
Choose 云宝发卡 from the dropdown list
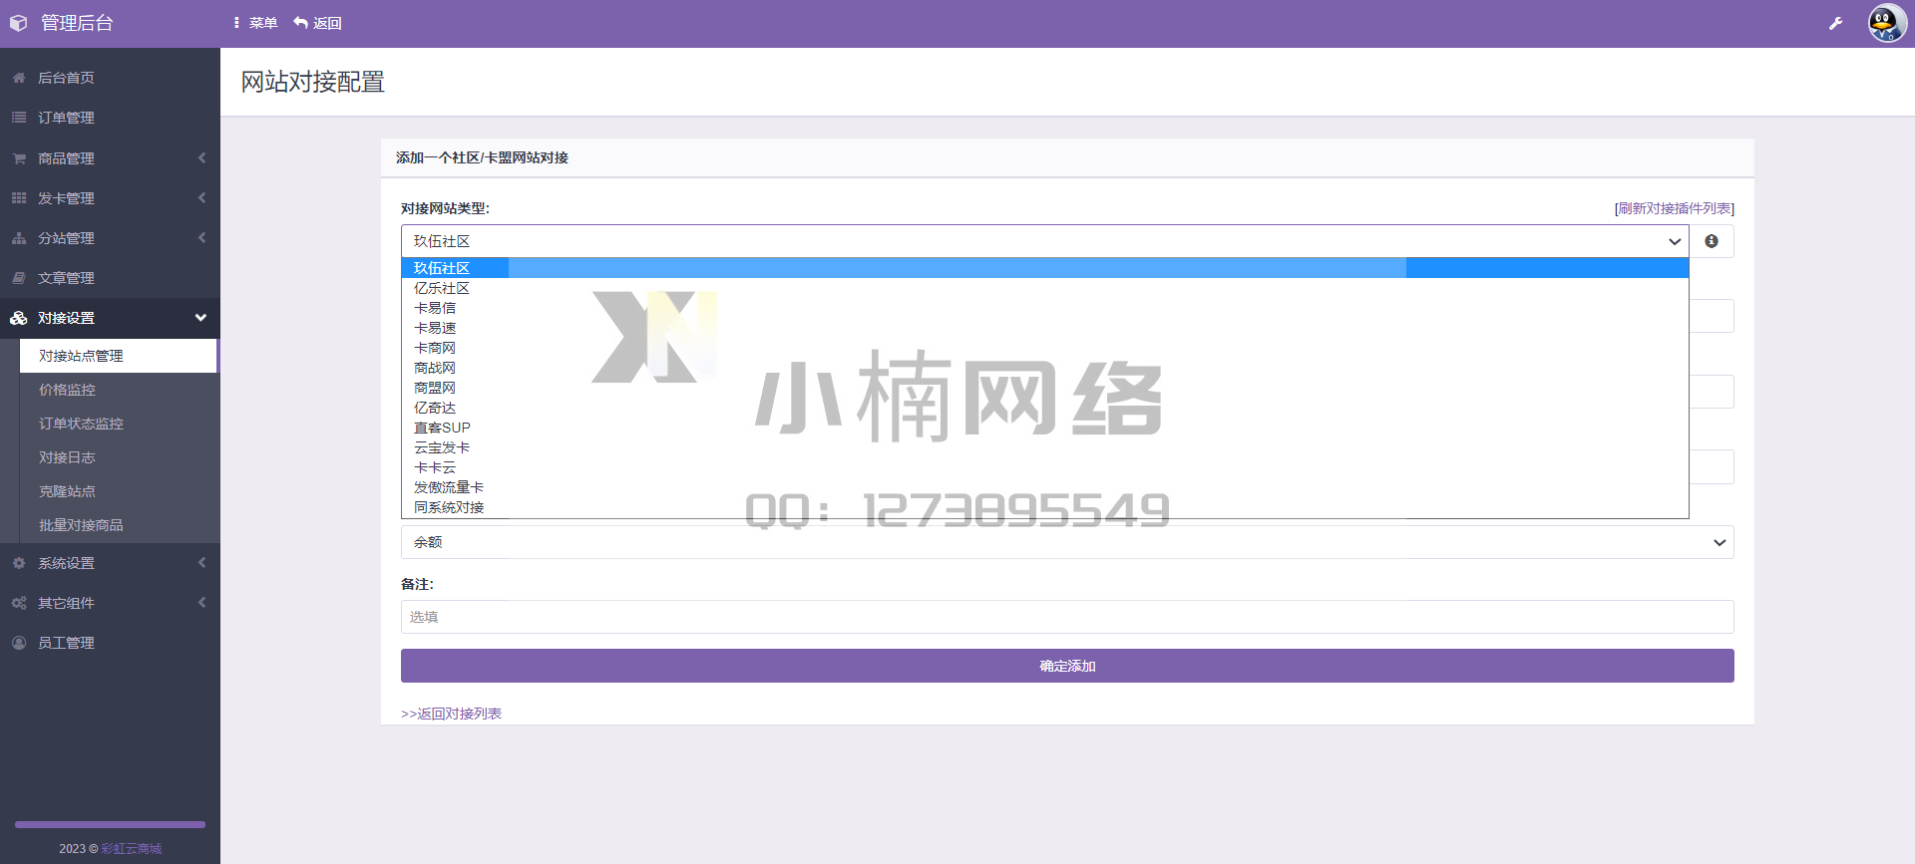click(1044, 447)
